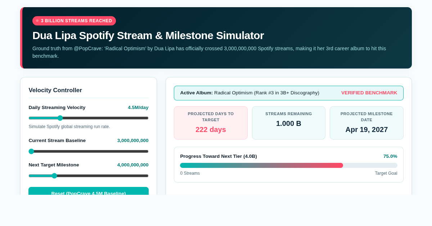Click the Projected Days to Target card
This screenshot has width=432, height=226.
click(x=211, y=123)
